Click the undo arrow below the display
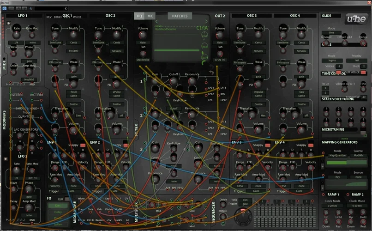Screen dimensions: 372x231 (212, 71)
